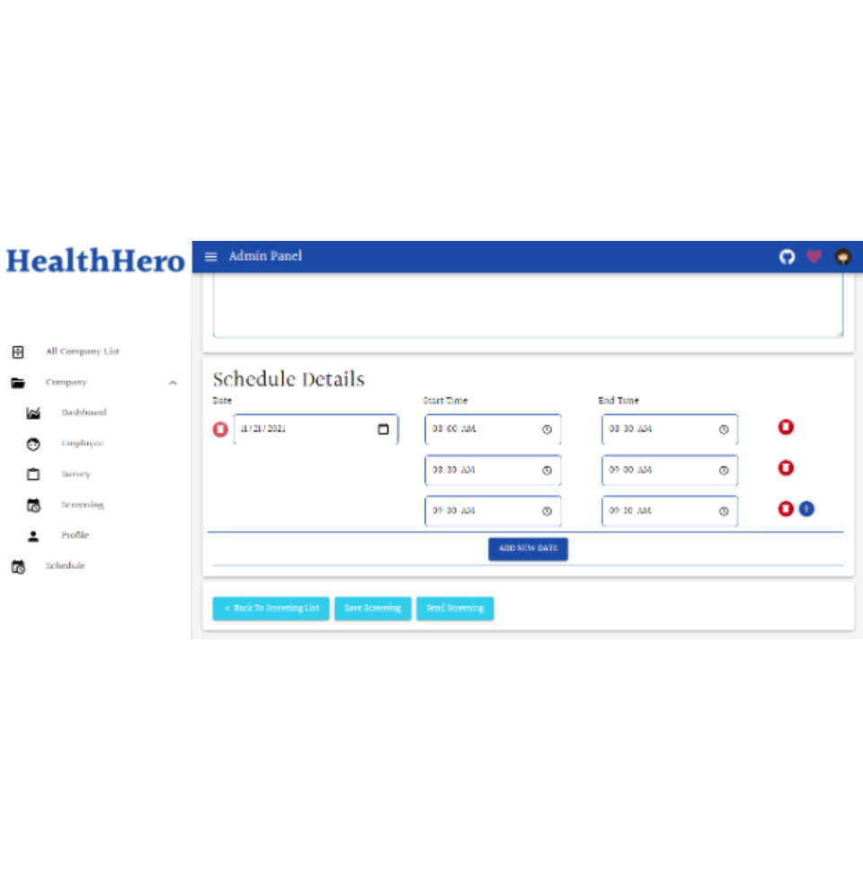Collapse the Company sidebar section

pos(173,383)
